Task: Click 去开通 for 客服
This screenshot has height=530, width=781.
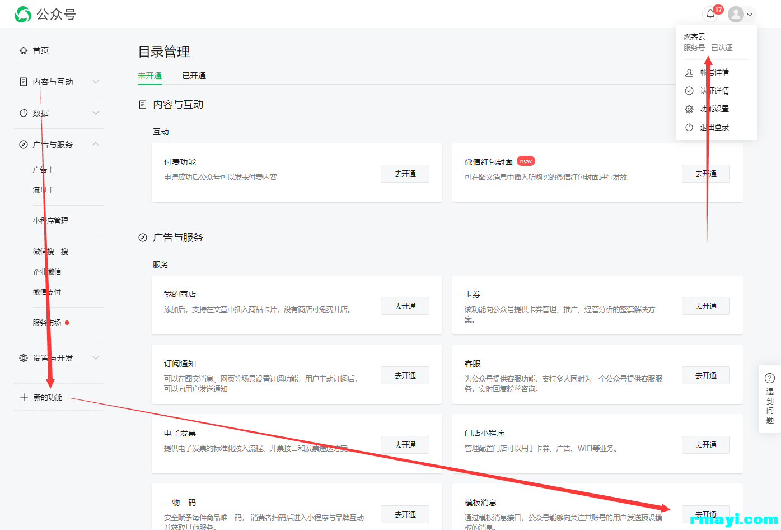Action: coord(705,375)
